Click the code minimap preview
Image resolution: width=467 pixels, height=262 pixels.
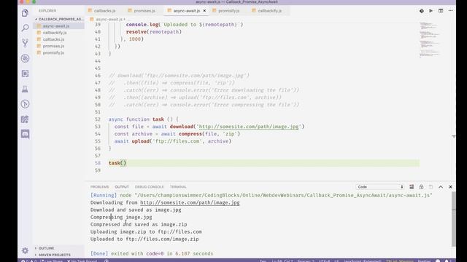429,40
